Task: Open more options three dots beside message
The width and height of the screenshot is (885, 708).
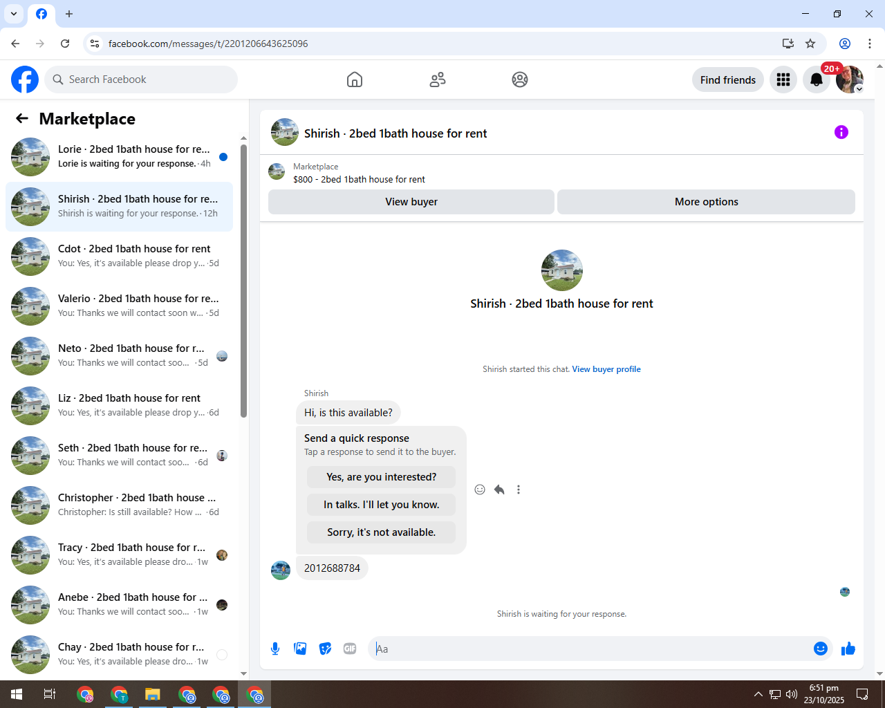Action: click(x=519, y=490)
